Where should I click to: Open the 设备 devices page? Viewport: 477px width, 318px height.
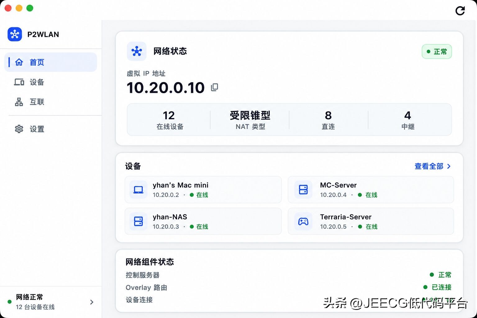tap(51, 82)
